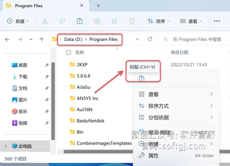Open 音乐 in quick access sidebar

tap(20, 111)
